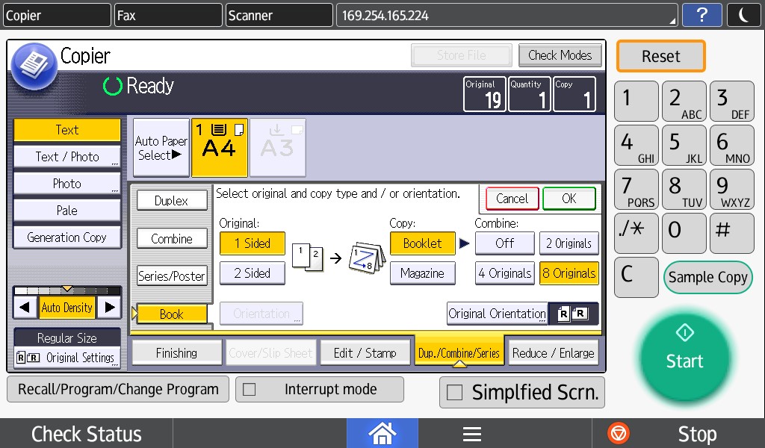
Task: Expand the Auto Paper Select option
Action: coord(161,148)
